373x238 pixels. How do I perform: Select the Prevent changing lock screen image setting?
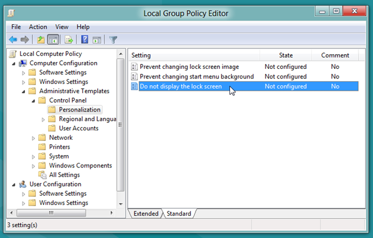coord(189,67)
